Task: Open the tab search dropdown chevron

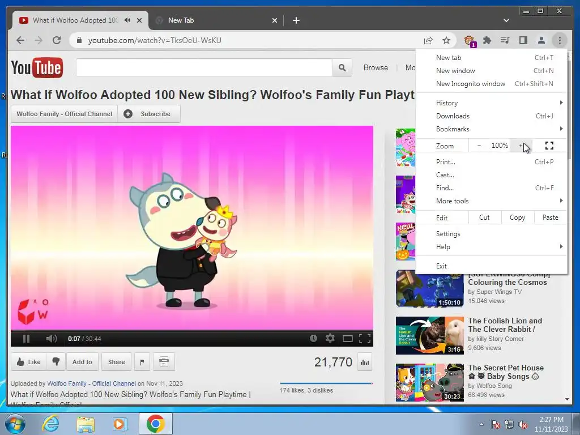Action: [506, 20]
